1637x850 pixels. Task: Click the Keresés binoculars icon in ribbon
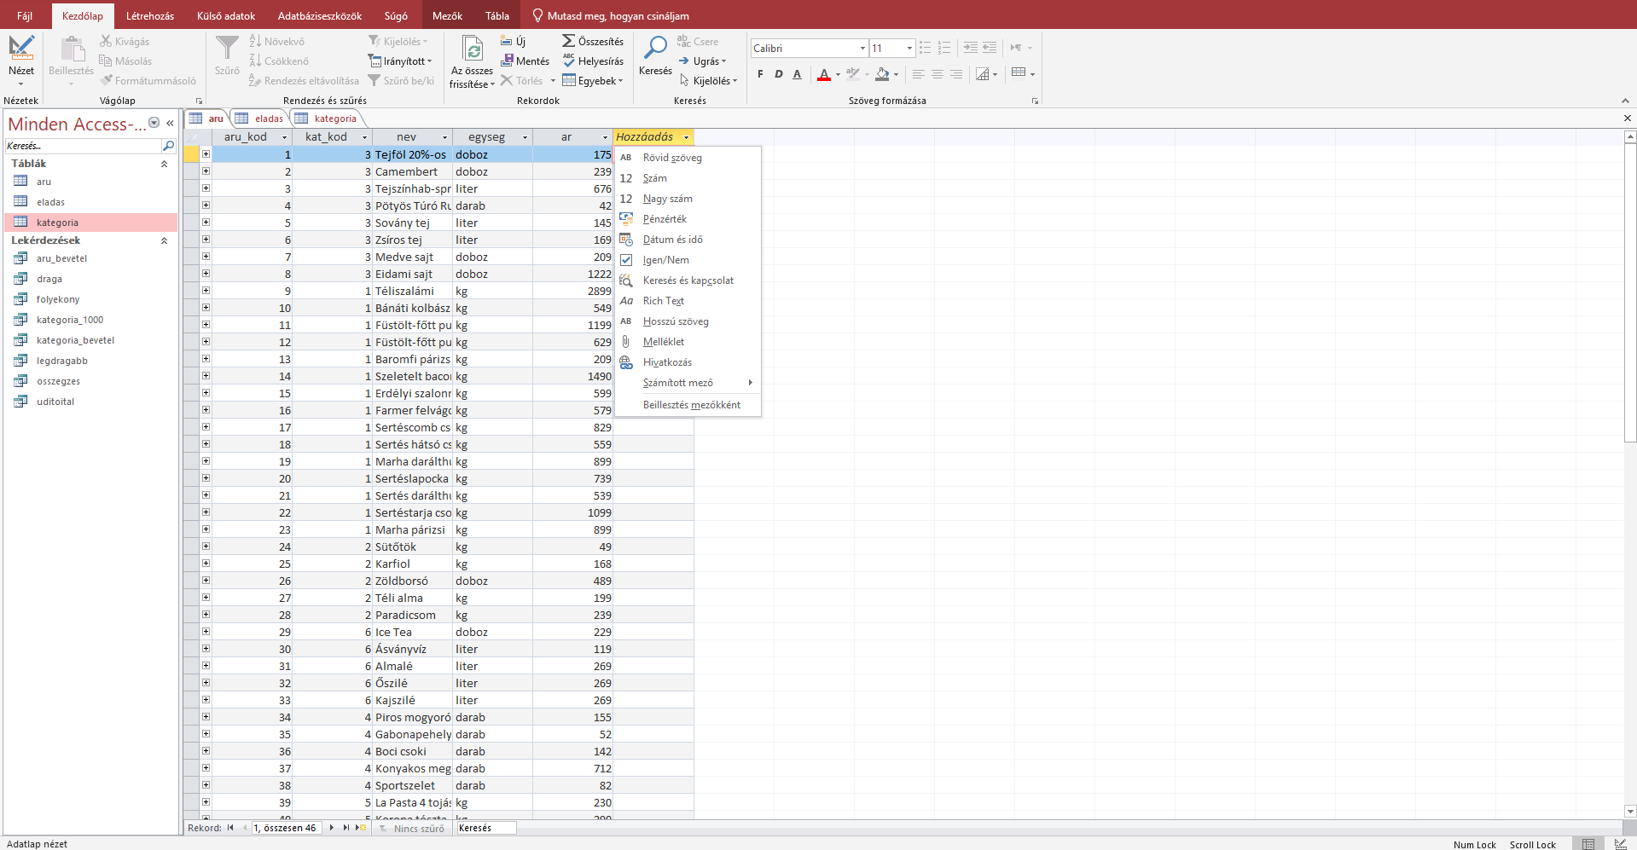tap(655, 49)
